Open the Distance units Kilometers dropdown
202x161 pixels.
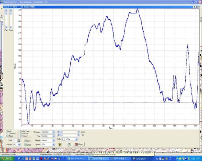(x=48, y=132)
